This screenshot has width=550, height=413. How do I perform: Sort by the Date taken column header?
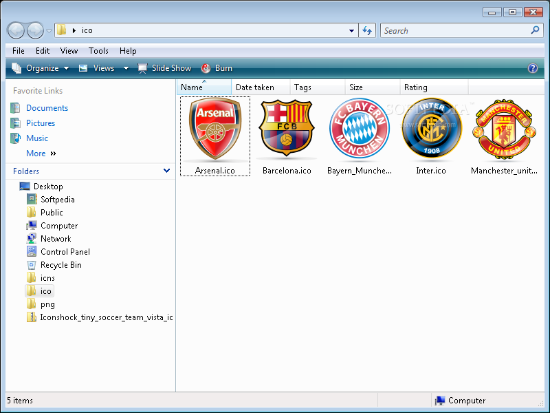(x=261, y=87)
